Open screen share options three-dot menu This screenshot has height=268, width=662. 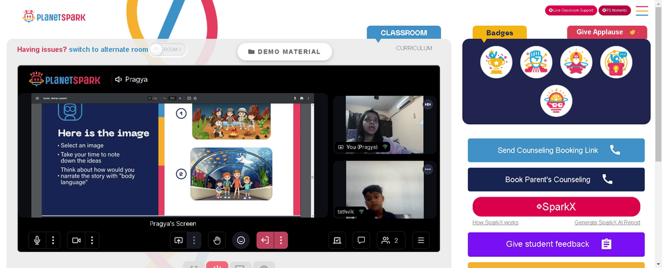coord(194,240)
